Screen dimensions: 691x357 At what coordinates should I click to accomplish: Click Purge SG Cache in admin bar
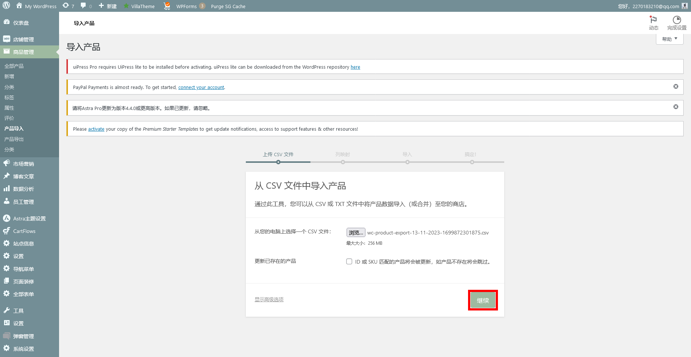[x=228, y=6]
